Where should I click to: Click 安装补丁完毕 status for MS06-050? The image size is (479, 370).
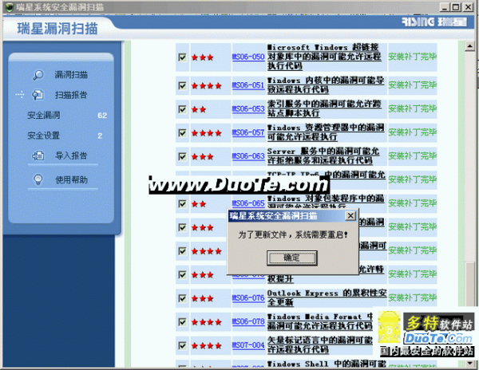click(x=412, y=57)
